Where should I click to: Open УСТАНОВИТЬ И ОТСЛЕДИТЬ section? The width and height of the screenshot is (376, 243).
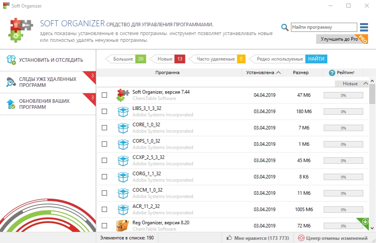click(48, 60)
